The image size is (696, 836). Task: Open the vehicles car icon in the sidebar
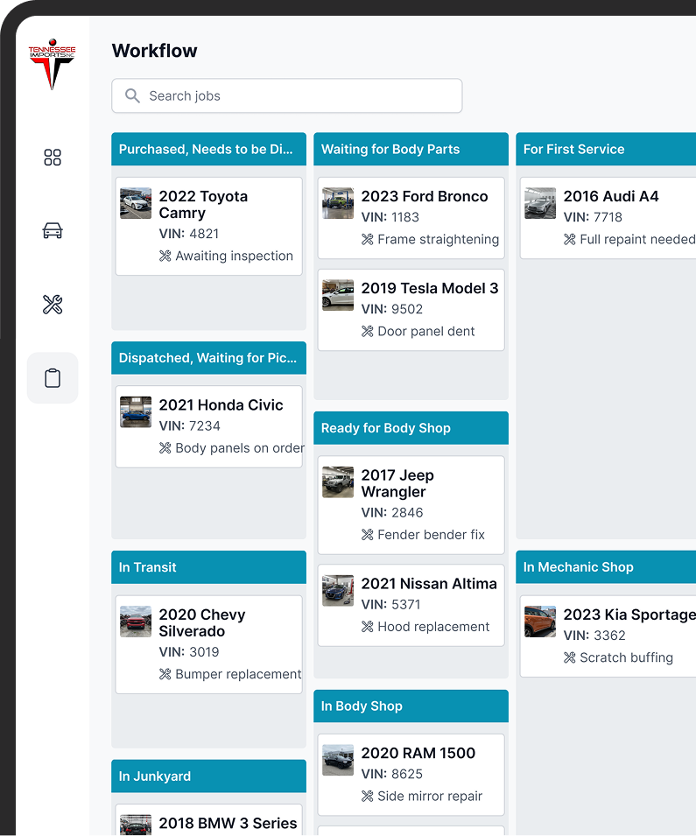(53, 230)
